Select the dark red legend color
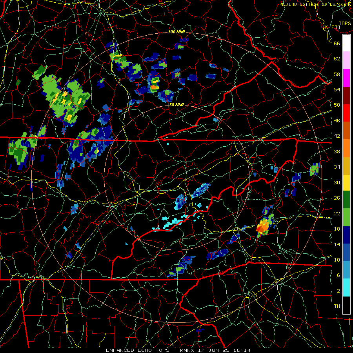The width and height of the screenshot is (353, 353). [x=346, y=95]
